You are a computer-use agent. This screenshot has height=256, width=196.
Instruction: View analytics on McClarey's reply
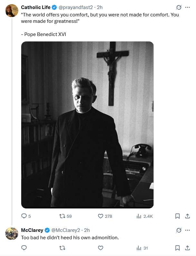139,248
